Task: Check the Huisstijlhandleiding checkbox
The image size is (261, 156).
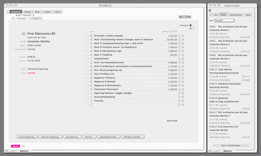Action: click(91, 97)
